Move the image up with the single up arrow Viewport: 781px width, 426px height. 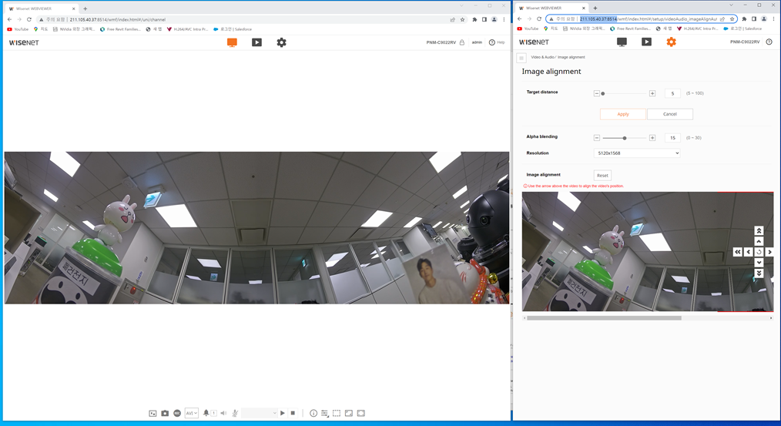click(759, 241)
